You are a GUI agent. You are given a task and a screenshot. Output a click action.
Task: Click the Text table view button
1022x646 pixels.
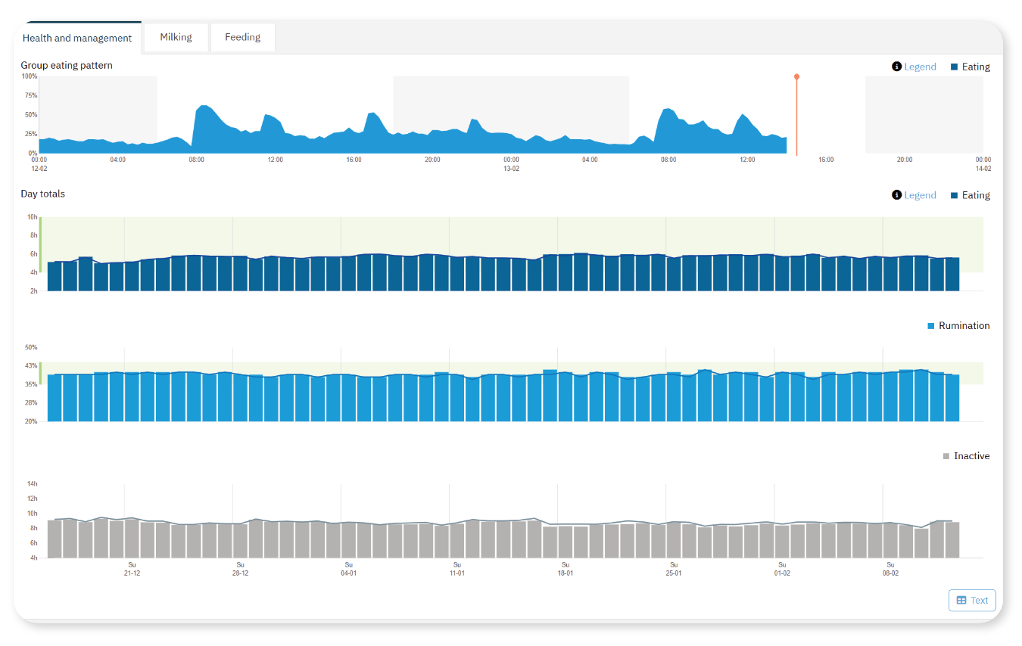coord(972,600)
